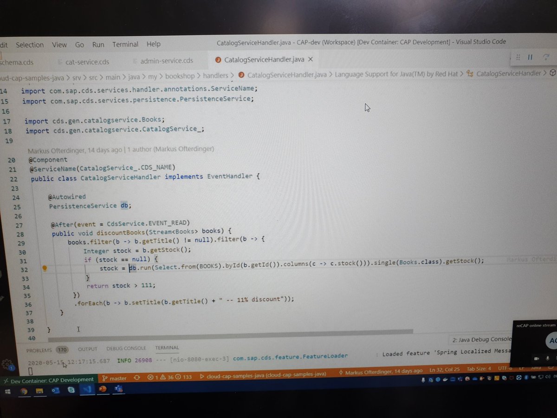Open File Explorer from the taskbar

pyautogui.click(x=39, y=392)
